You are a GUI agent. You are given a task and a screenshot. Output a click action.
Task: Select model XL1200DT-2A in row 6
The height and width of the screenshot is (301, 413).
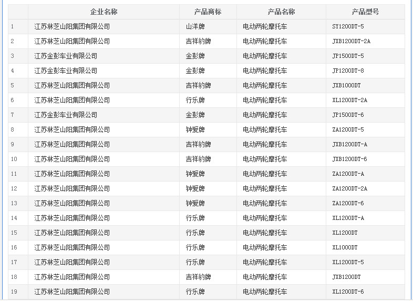pos(349,100)
